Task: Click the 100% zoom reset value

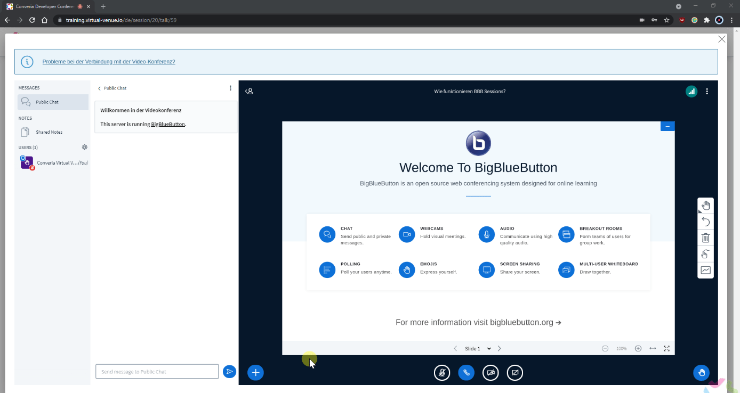Action: tap(622, 349)
